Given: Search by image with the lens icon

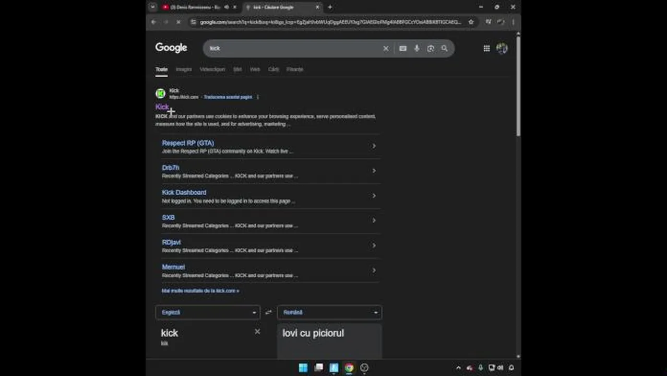Looking at the screenshot, I should (x=431, y=49).
